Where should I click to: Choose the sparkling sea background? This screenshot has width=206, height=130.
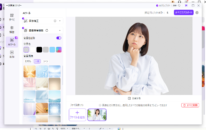click(54, 96)
